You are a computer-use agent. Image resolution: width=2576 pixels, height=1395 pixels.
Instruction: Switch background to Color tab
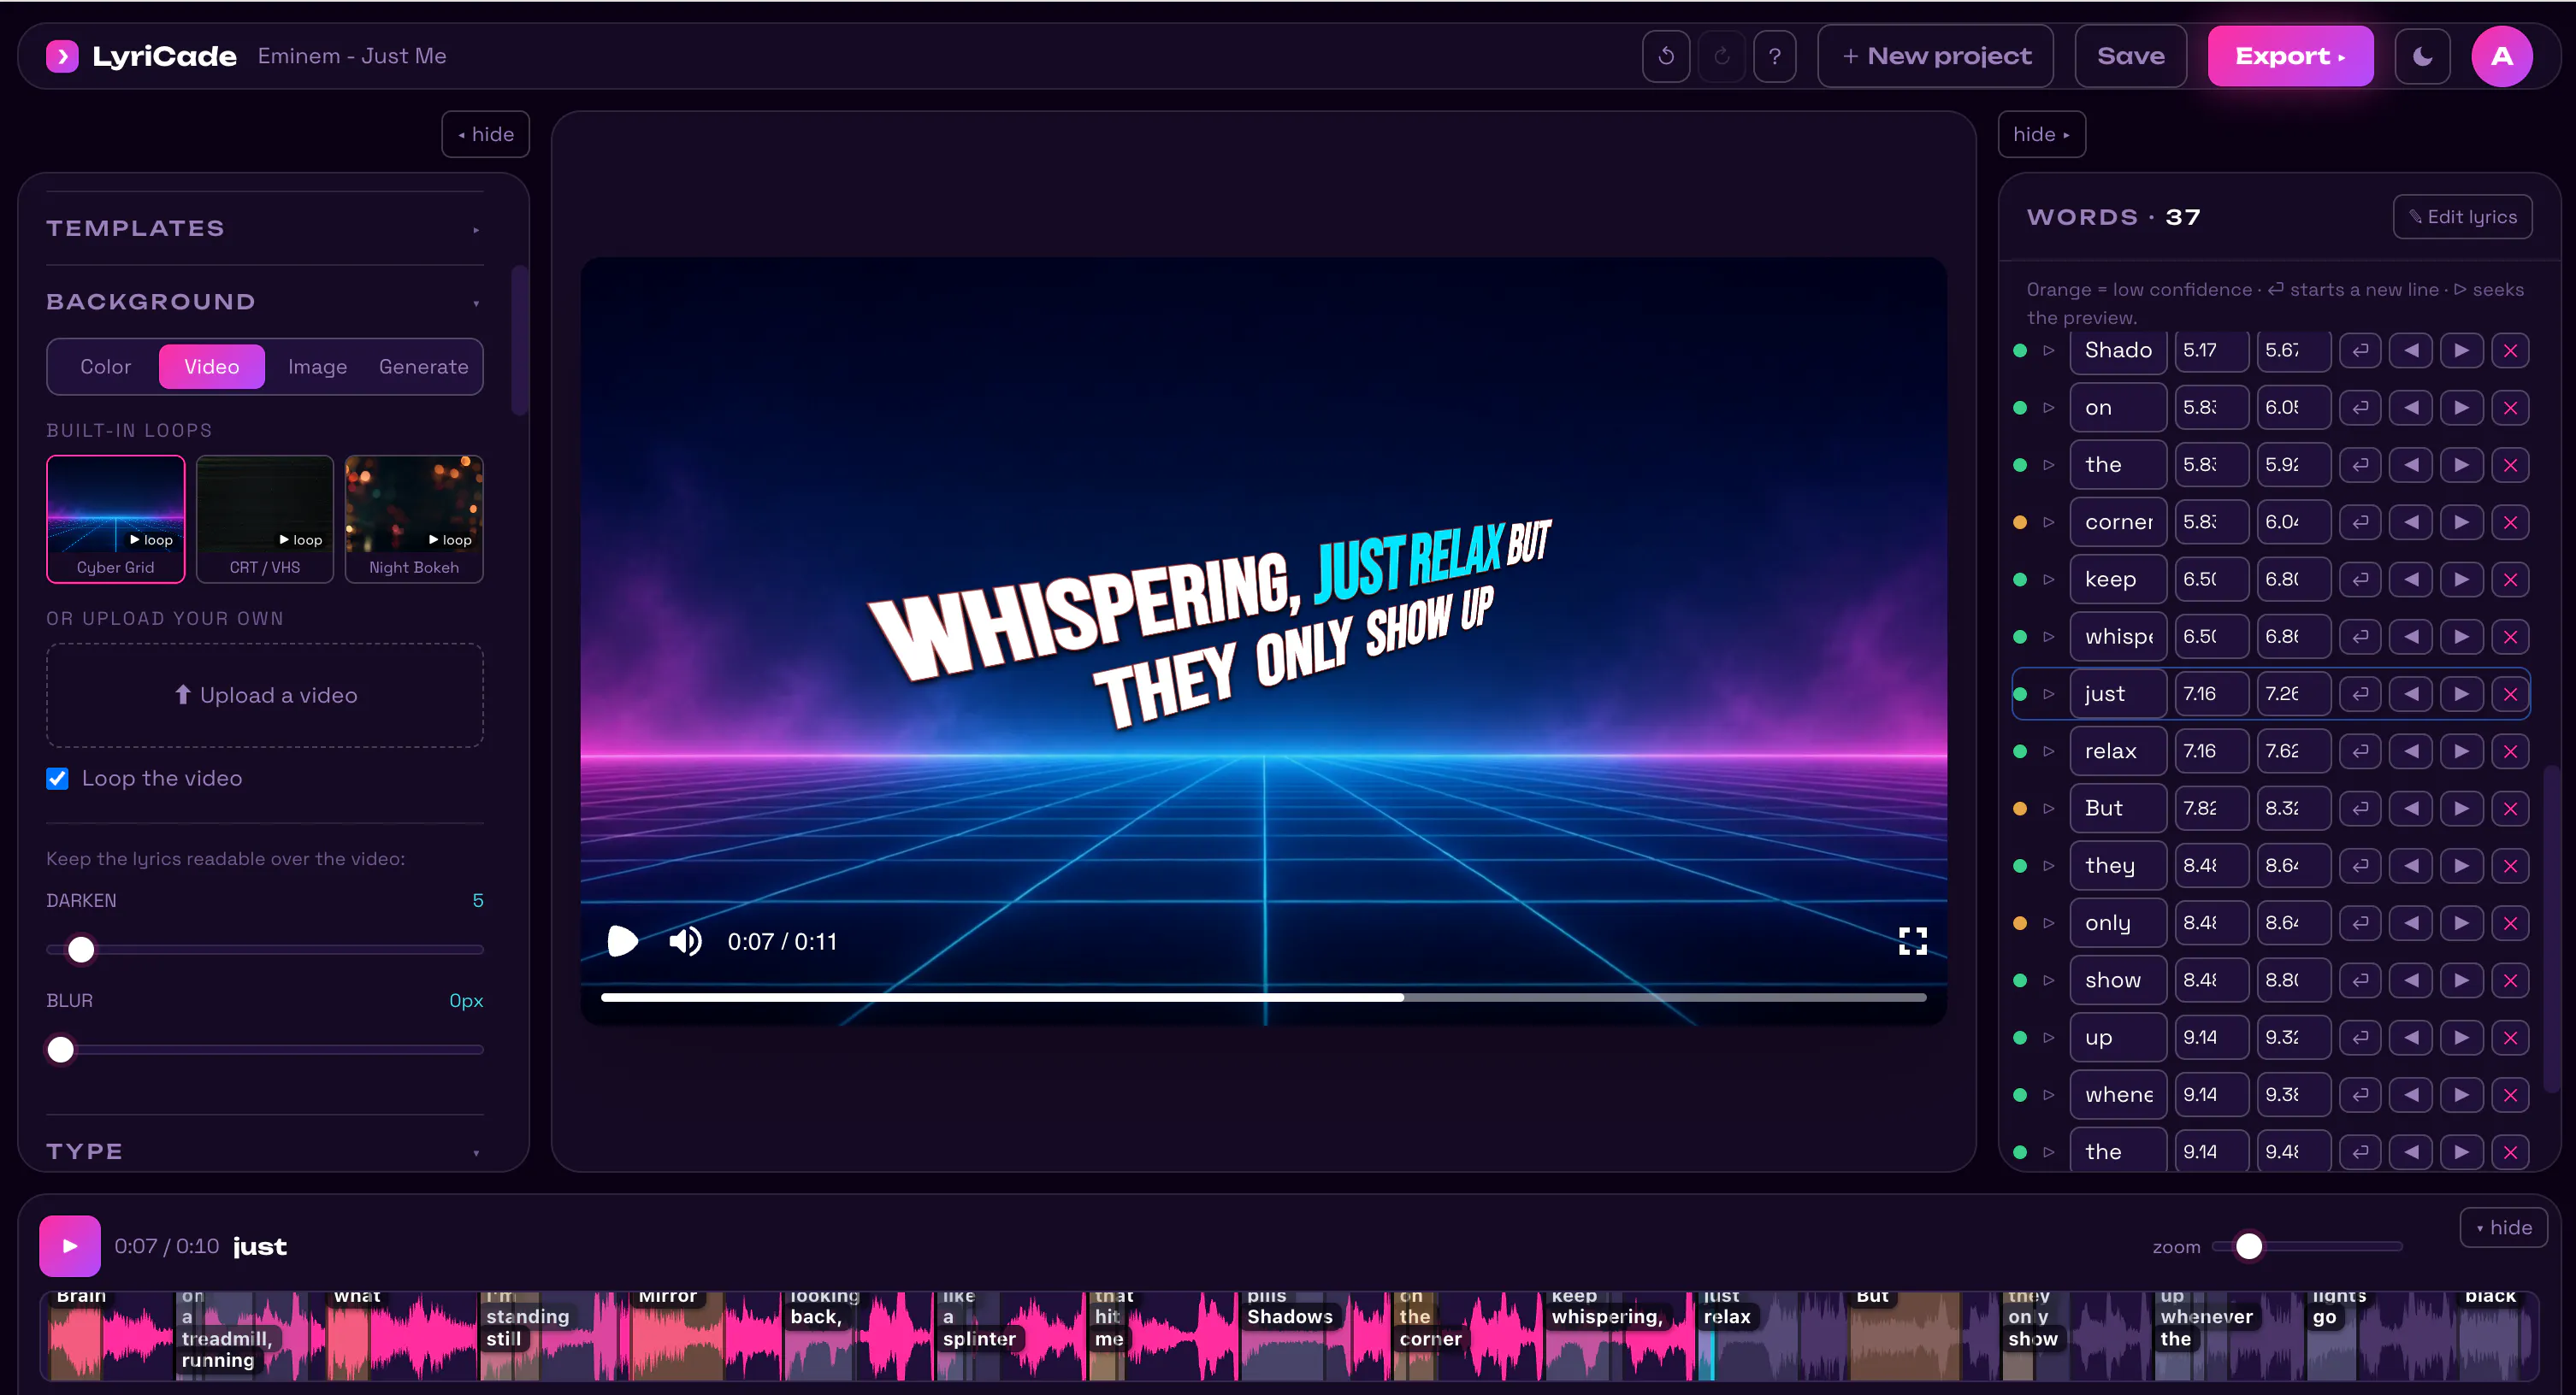(105, 367)
